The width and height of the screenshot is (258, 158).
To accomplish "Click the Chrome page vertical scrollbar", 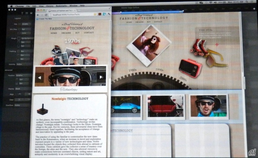I will (x=110, y=49).
